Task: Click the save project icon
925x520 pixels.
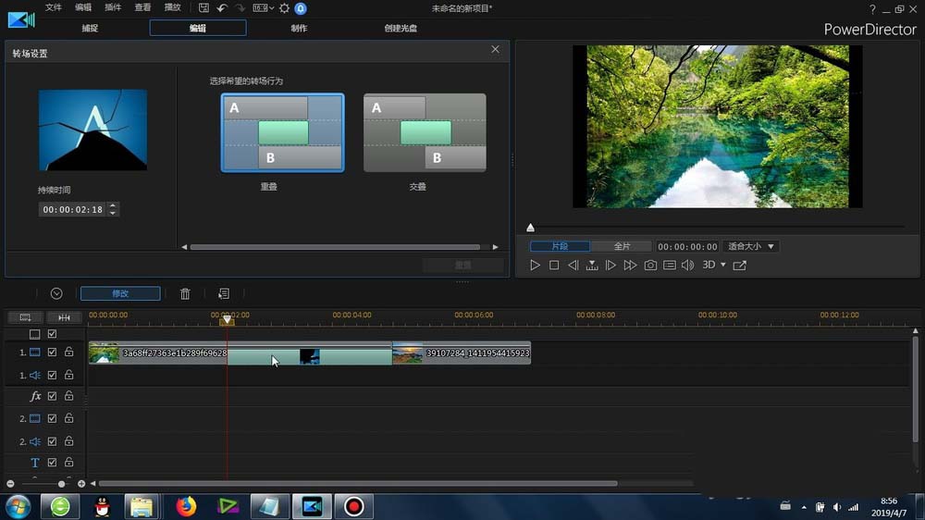Action: pyautogui.click(x=203, y=8)
